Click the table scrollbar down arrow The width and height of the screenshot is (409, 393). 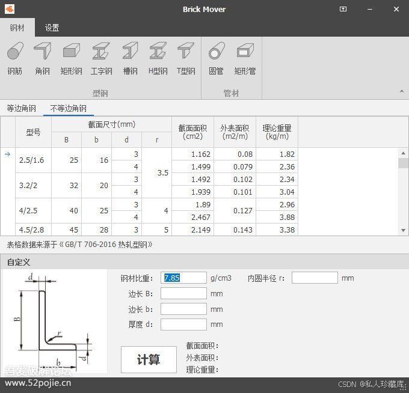(403, 230)
